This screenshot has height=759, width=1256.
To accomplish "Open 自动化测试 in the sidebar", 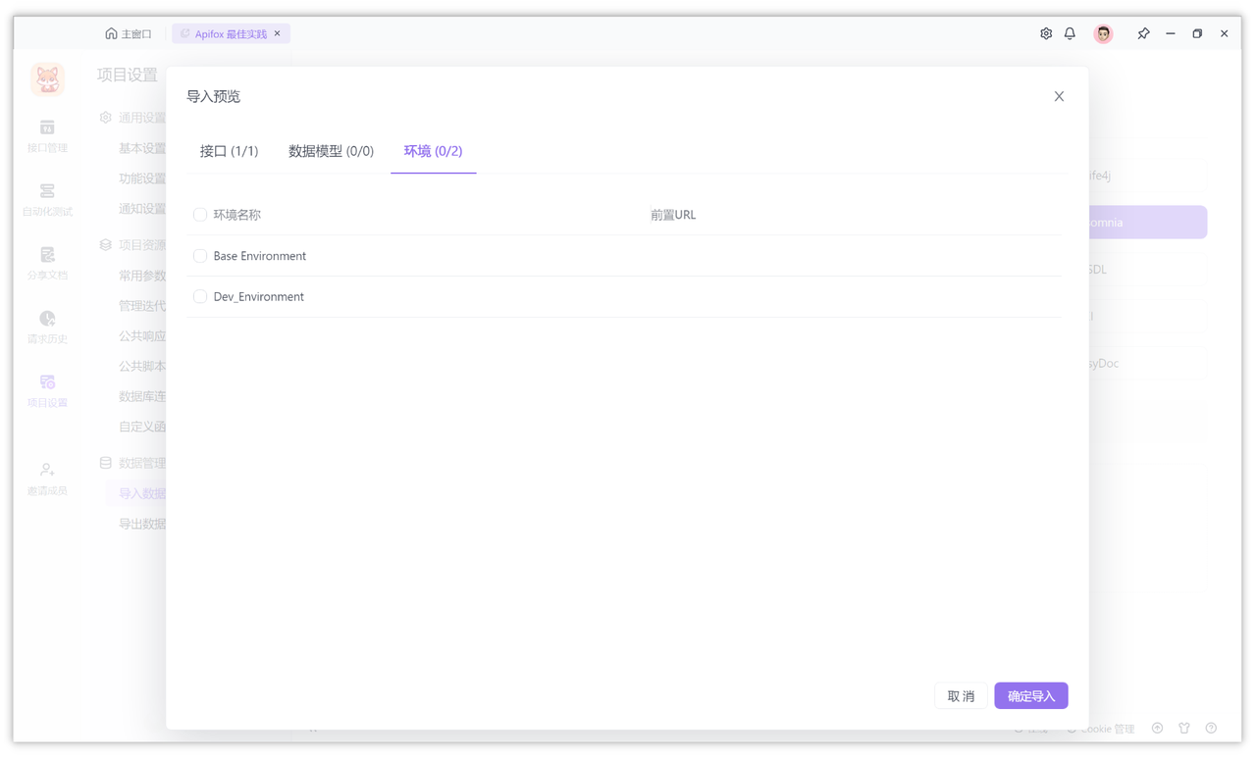I will (x=47, y=200).
